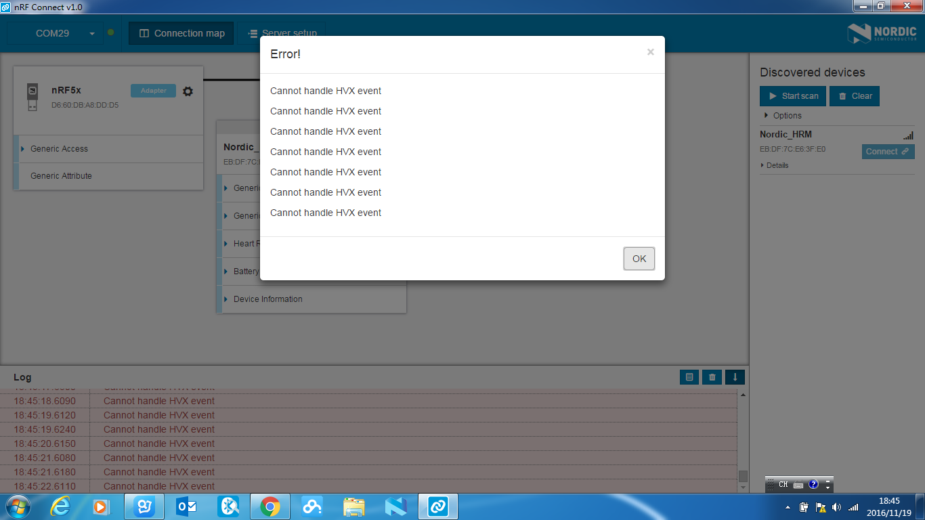Close the Error dialog with the X
Image resolution: width=925 pixels, height=520 pixels.
pyautogui.click(x=650, y=52)
